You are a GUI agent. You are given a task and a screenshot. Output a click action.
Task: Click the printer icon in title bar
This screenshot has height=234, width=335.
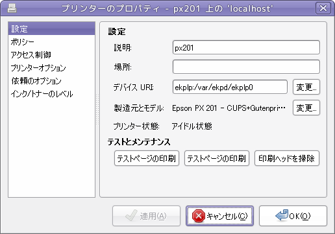pyautogui.click(x=12, y=8)
